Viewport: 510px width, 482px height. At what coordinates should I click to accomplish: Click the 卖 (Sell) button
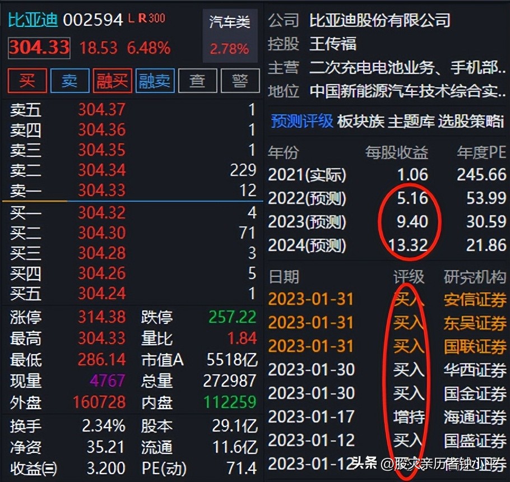[69, 81]
